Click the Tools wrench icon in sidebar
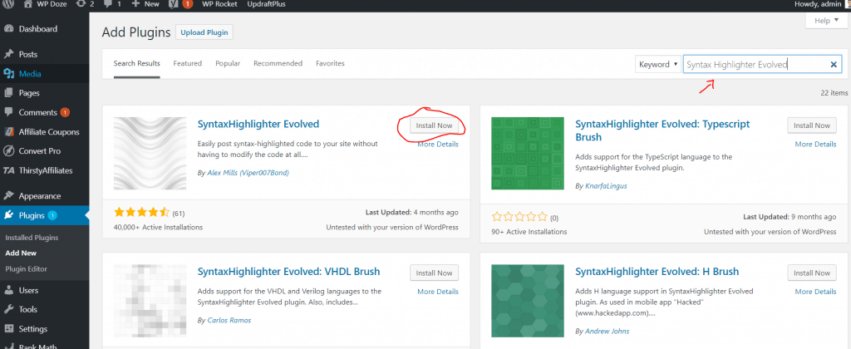 coord(8,309)
